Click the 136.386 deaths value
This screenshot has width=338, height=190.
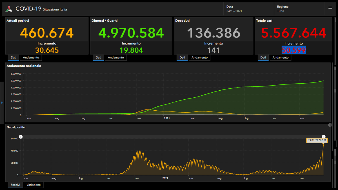pos(214,33)
